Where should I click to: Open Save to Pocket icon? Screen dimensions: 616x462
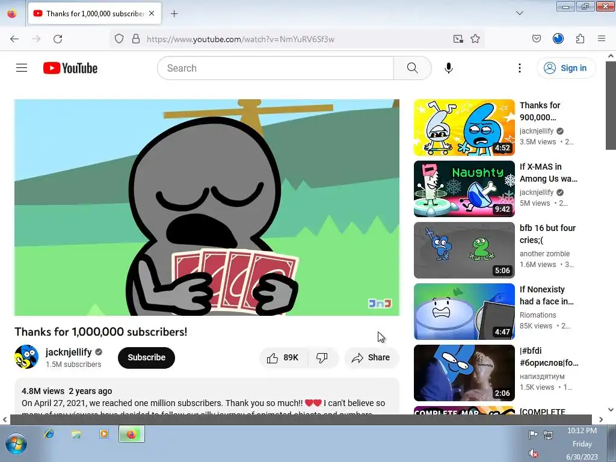(x=537, y=38)
